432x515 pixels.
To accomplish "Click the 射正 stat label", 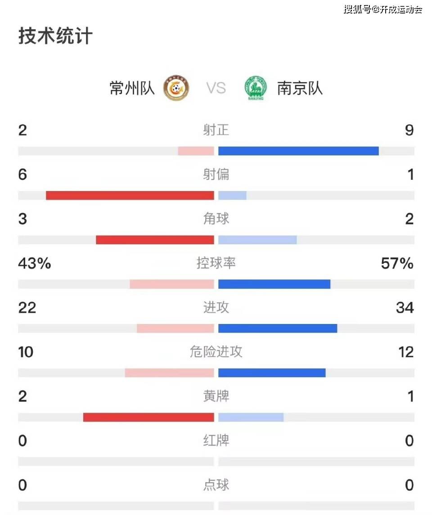I will click(x=216, y=130).
